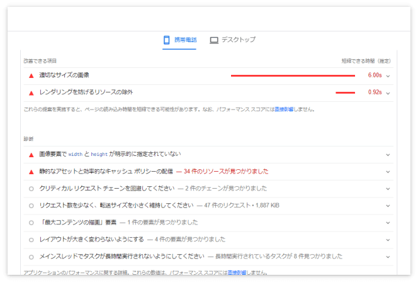Click the mobile phone icon
Viewport: 418px width, 283px height.
[167, 40]
